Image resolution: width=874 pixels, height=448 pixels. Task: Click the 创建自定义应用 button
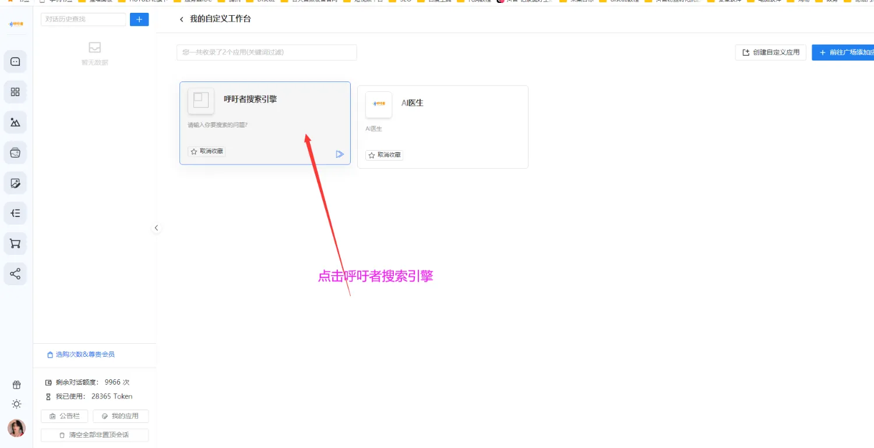point(771,52)
